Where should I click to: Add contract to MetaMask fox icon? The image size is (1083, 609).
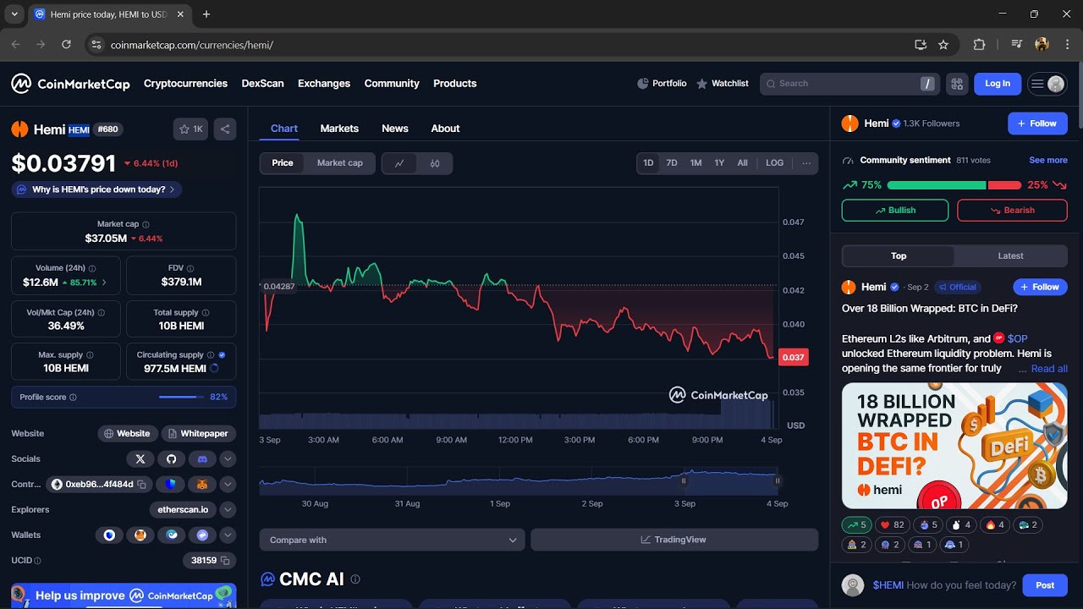201,484
